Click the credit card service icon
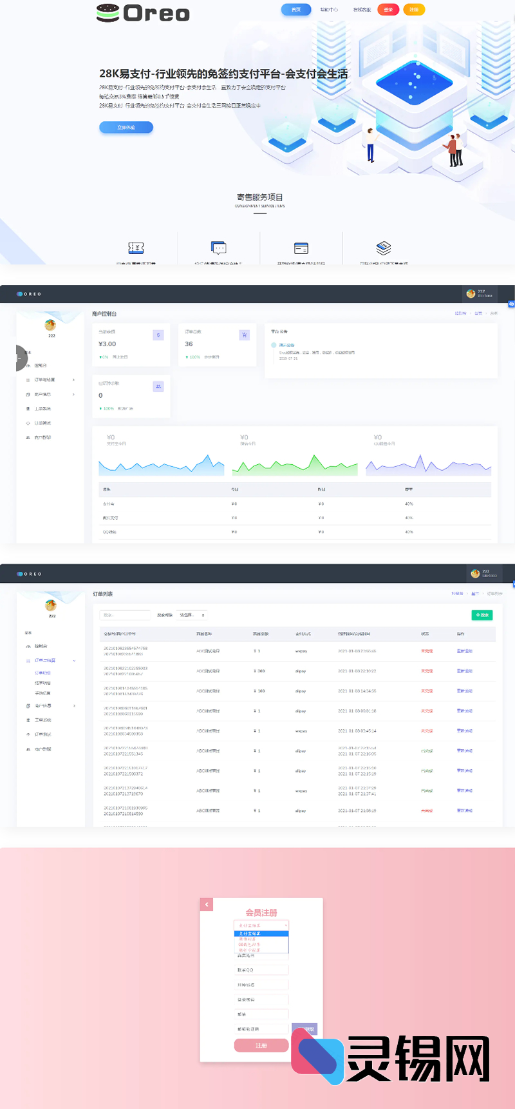515x1109 pixels. click(301, 248)
